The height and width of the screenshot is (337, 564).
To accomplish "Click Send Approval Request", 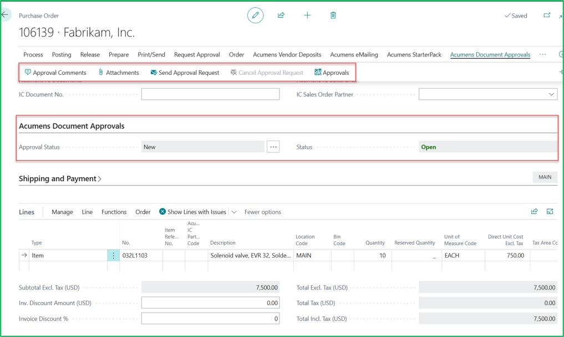I will [185, 72].
